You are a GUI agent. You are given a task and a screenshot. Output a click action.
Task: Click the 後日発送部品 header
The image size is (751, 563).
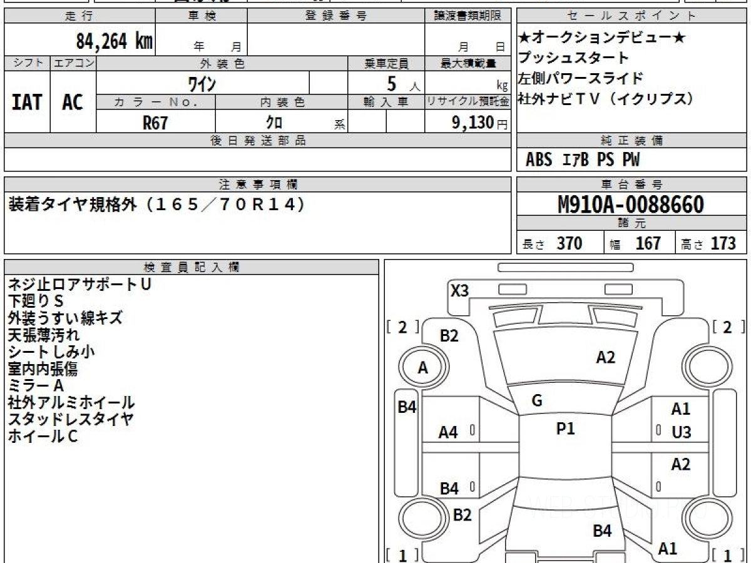pyautogui.click(x=258, y=141)
